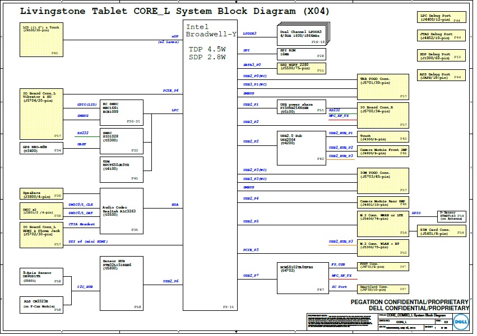Select the 'I2C_HUB' signal label

point(85,287)
